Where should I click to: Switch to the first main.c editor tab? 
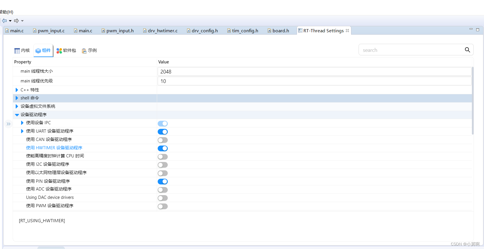tap(15, 31)
